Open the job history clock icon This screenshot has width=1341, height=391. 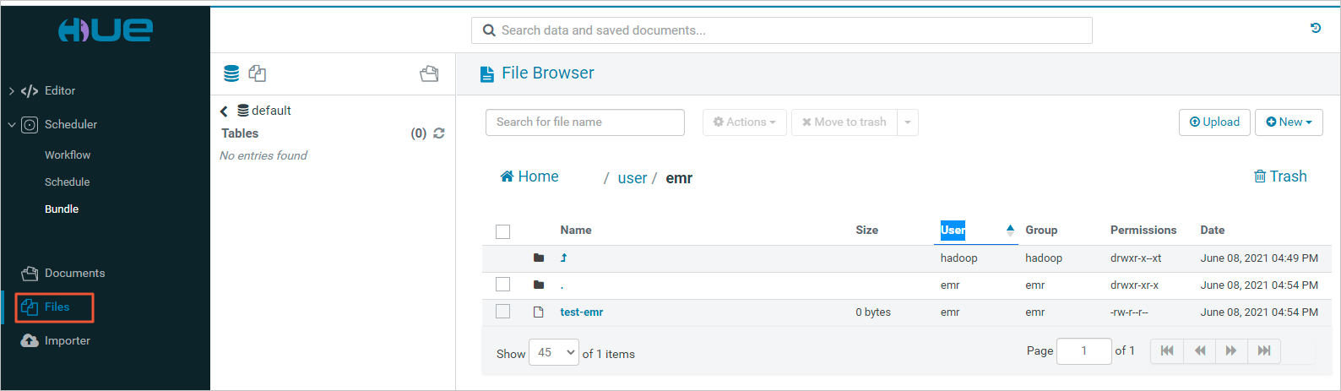1316,28
